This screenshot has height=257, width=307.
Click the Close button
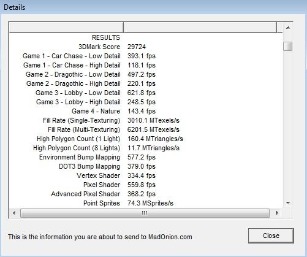(x=271, y=236)
